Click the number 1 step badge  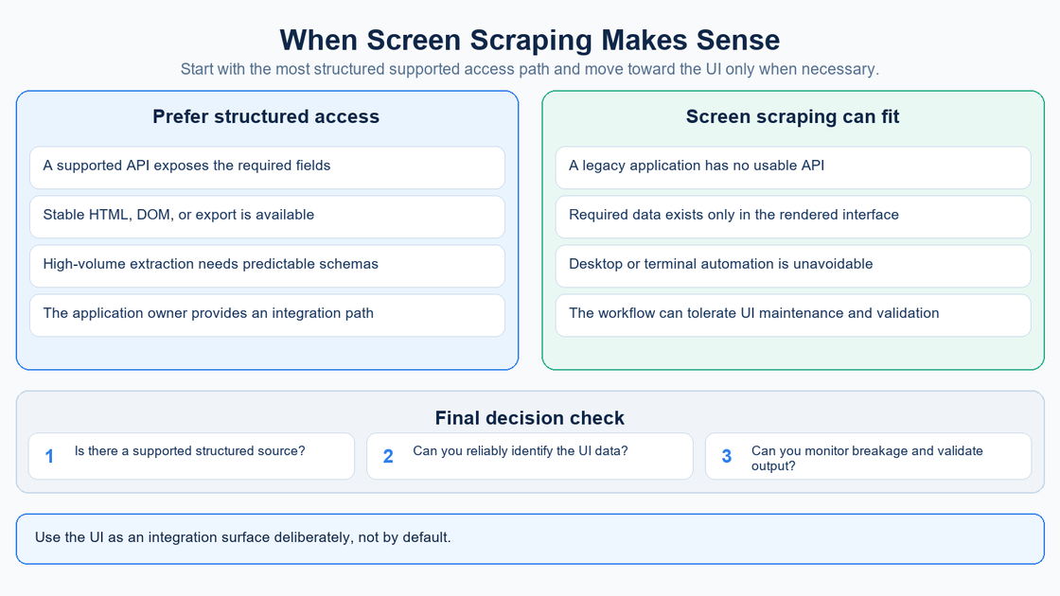point(49,457)
